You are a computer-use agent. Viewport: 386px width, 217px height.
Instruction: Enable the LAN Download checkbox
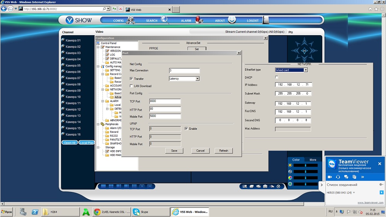131,86
